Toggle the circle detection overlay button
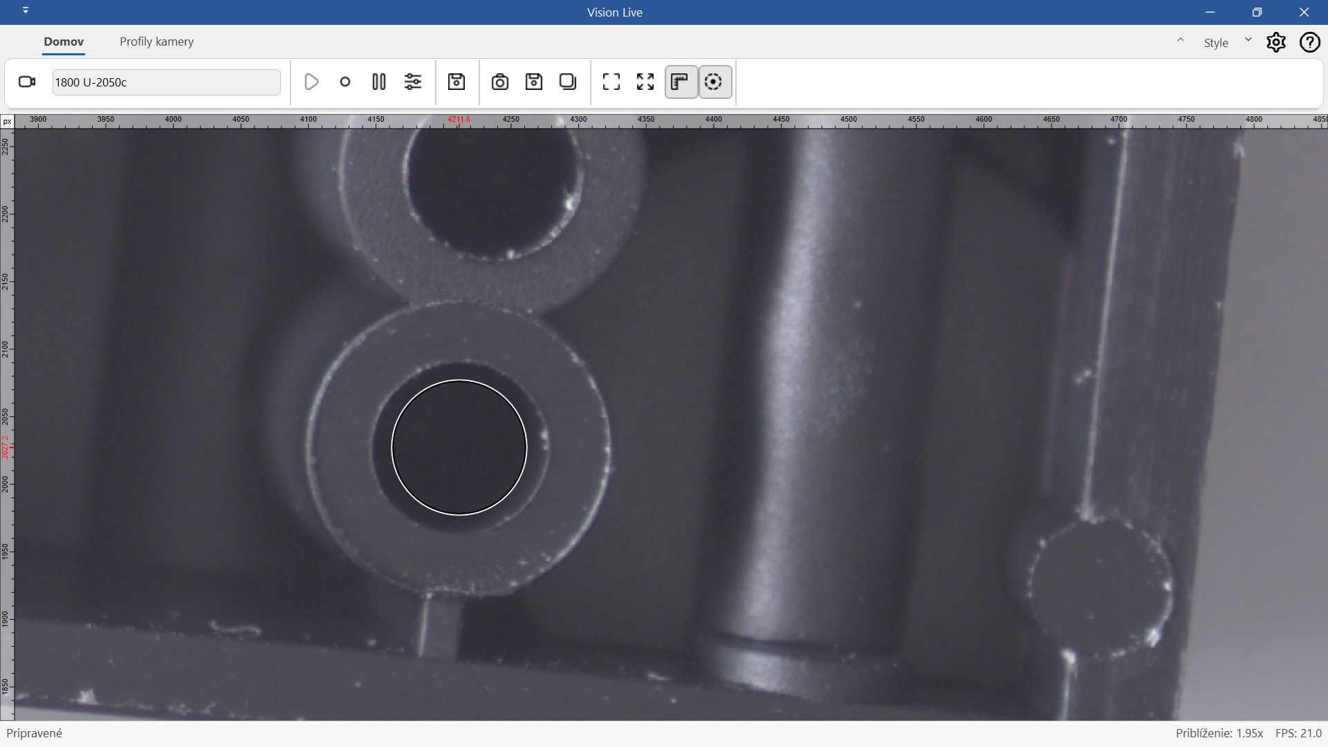The height and width of the screenshot is (747, 1328). pos(714,82)
